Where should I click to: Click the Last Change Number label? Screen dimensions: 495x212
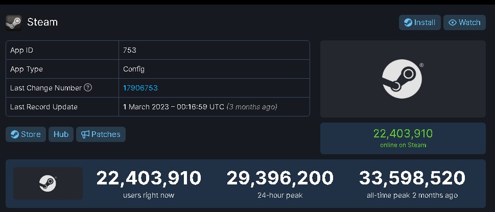pos(46,88)
